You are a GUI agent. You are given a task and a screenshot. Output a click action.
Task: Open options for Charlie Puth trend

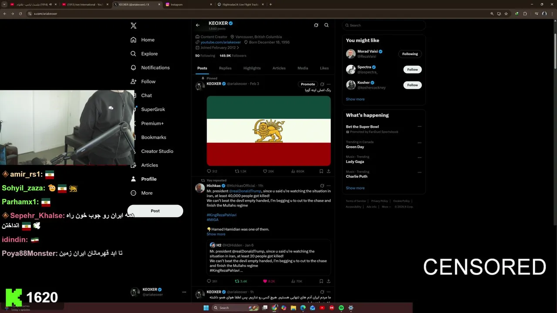click(x=419, y=172)
